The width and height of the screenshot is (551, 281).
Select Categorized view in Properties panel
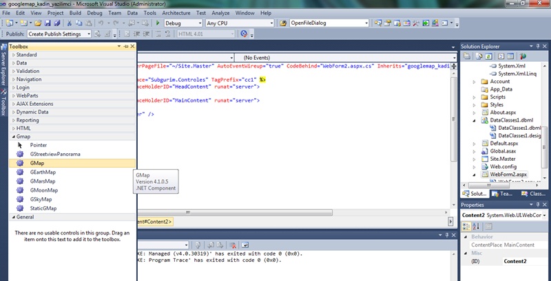click(466, 226)
